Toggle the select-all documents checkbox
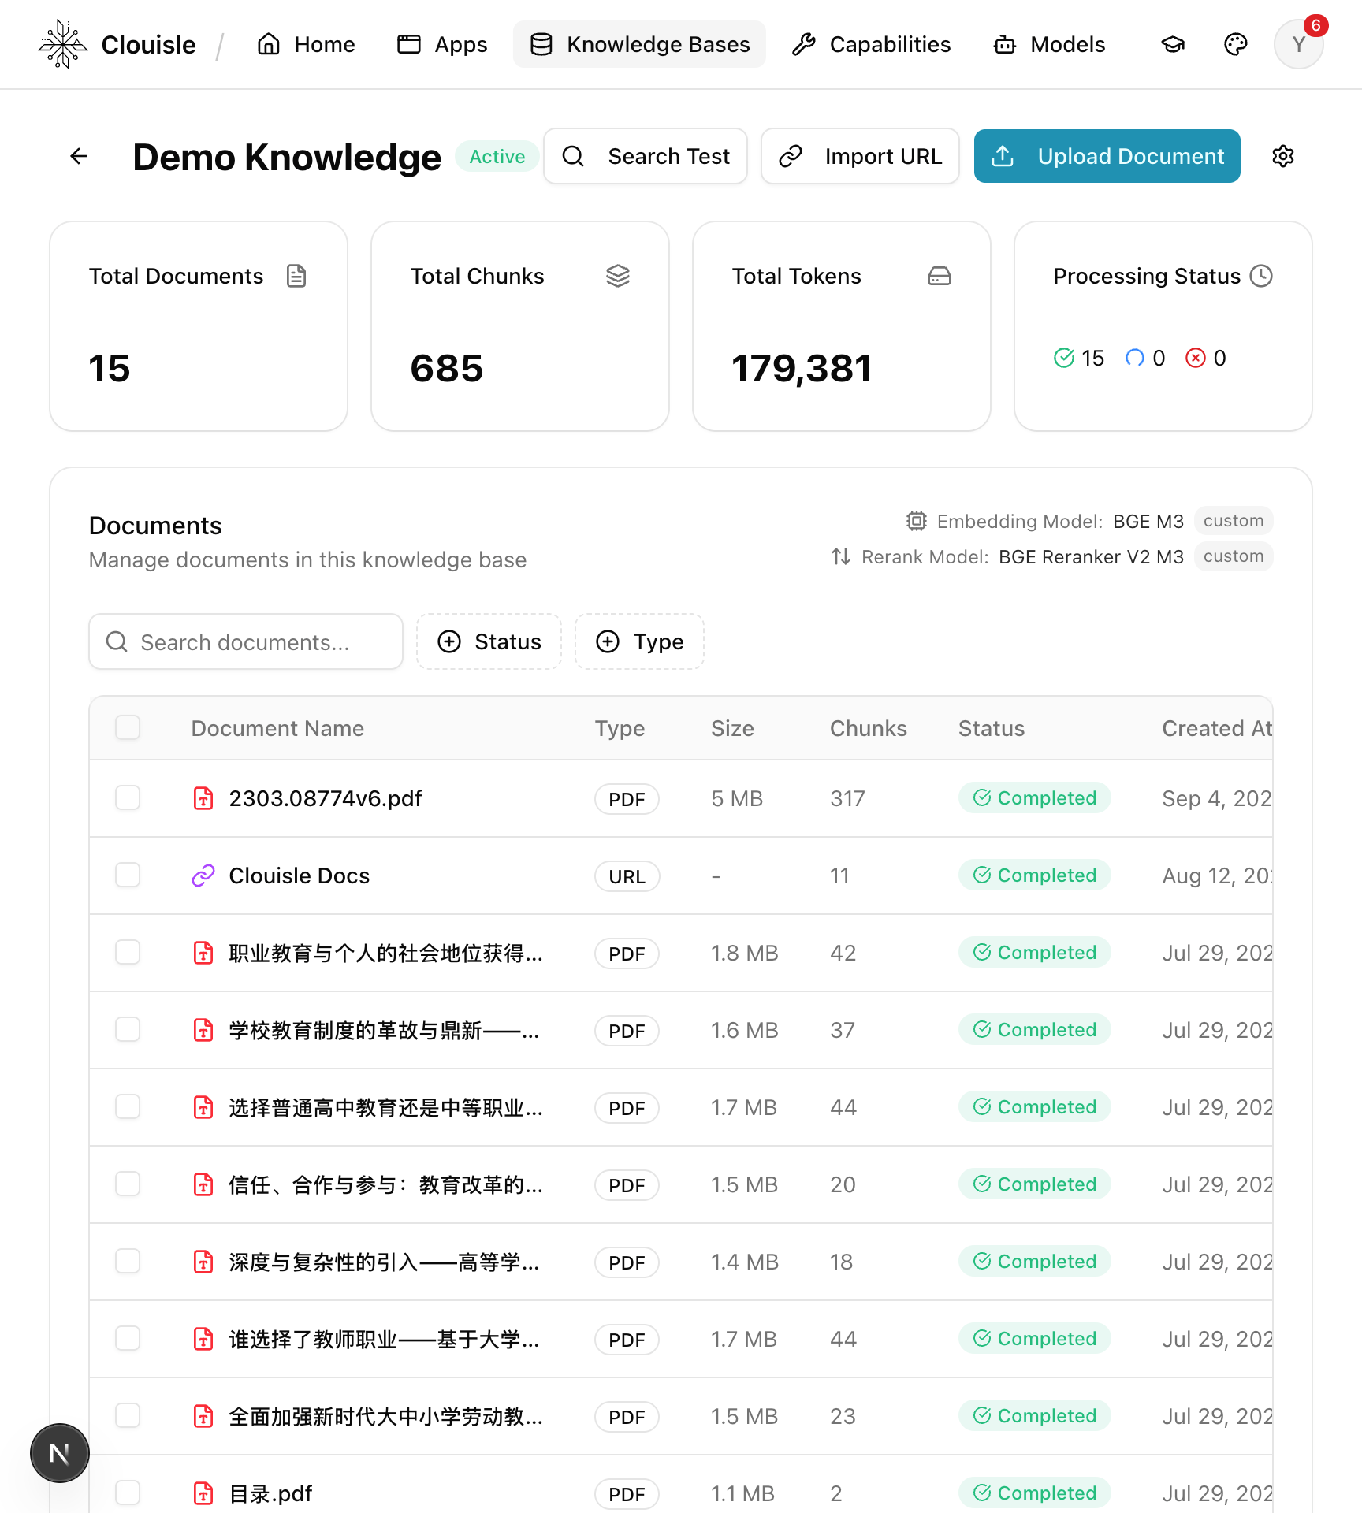This screenshot has height=1513, width=1362. tap(128, 727)
